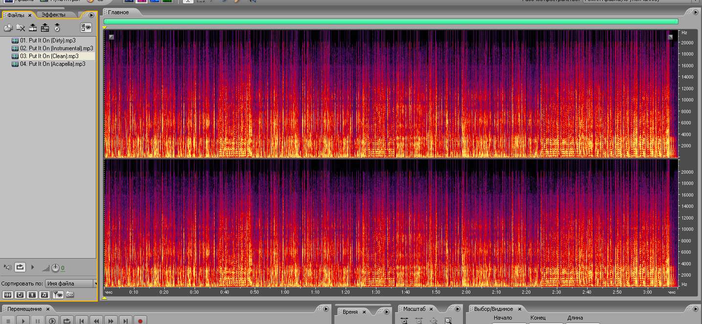Close the Перемещение panel

coord(48,309)
